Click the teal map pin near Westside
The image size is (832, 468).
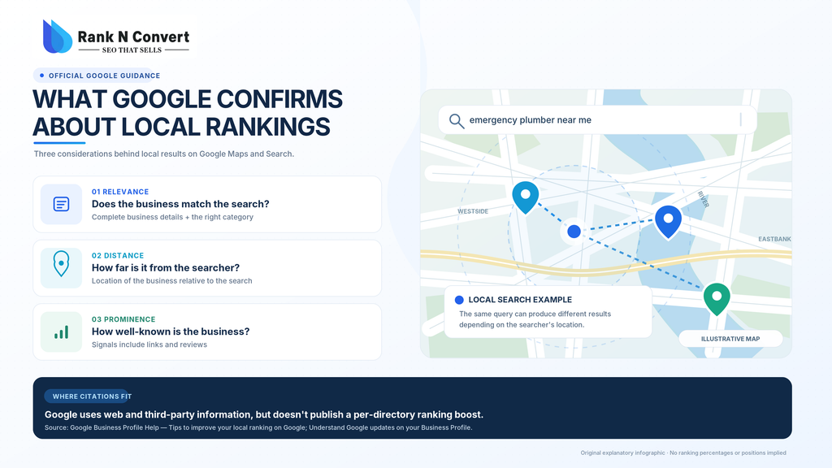526,197
